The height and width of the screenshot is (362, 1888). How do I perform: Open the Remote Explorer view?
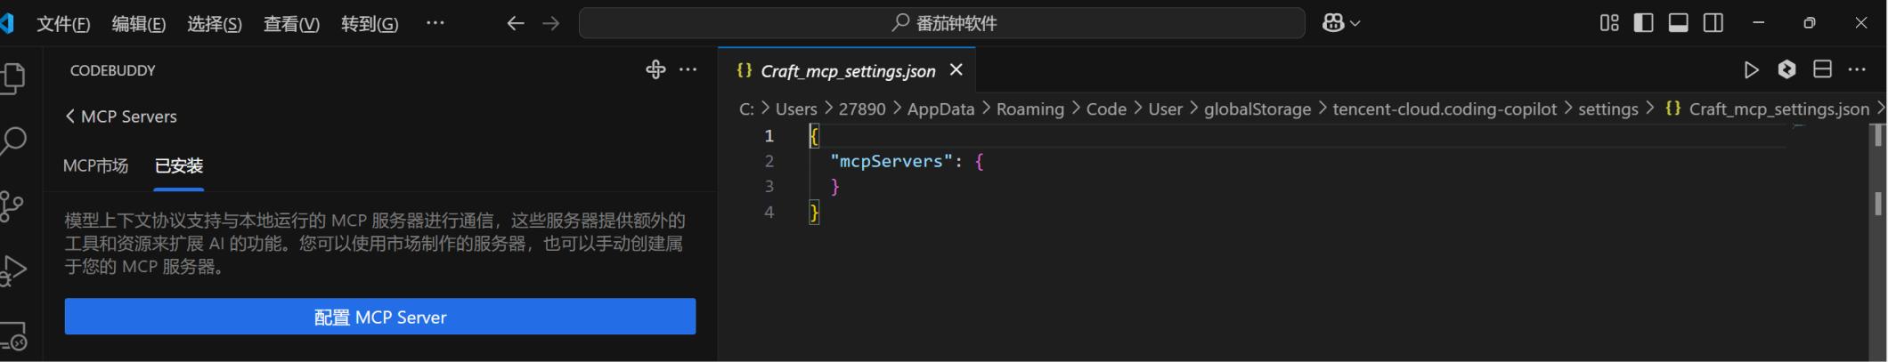[x=12, y=336]
